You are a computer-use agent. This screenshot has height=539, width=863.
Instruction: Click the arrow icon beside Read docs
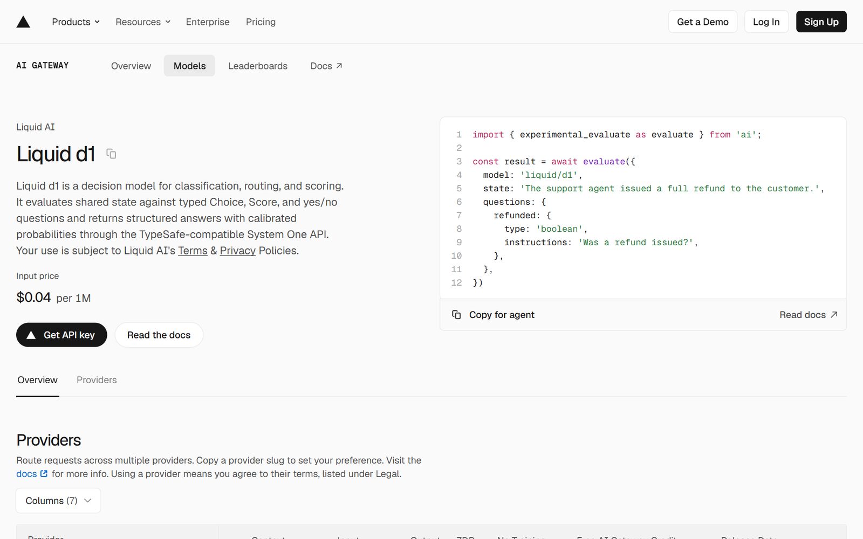(x=834, y=314)
